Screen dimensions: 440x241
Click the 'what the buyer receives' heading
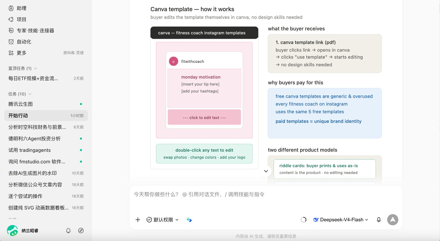[x=296, y=29]
